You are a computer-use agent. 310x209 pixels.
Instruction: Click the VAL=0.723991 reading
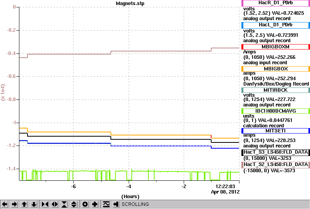coord(282,35)
